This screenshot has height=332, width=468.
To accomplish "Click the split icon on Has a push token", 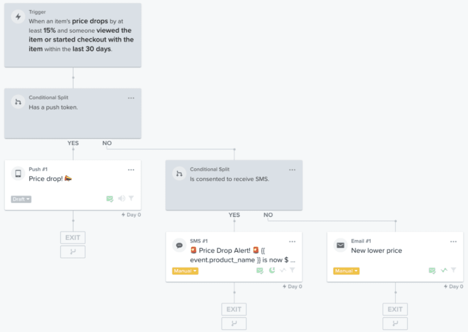I will 18,102.
